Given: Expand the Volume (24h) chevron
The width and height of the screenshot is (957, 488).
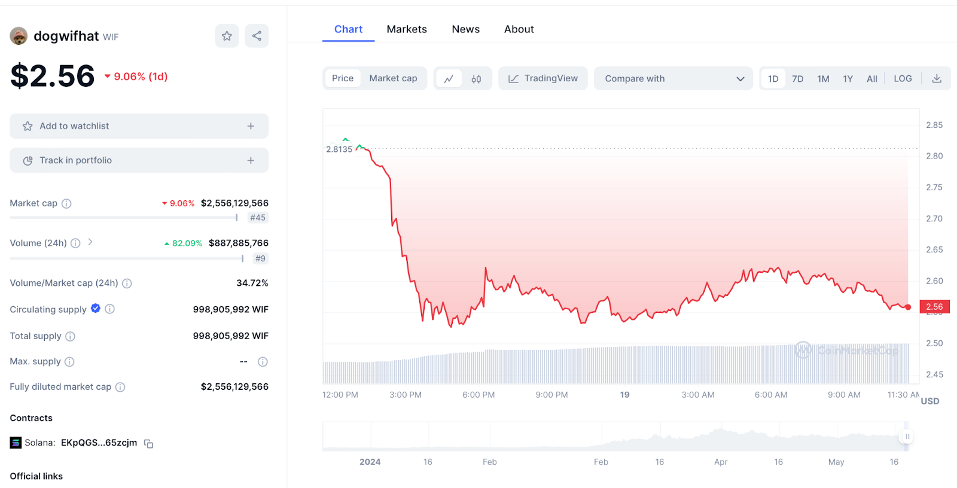Looking at the screenshot, I should (x=90, y=242).
